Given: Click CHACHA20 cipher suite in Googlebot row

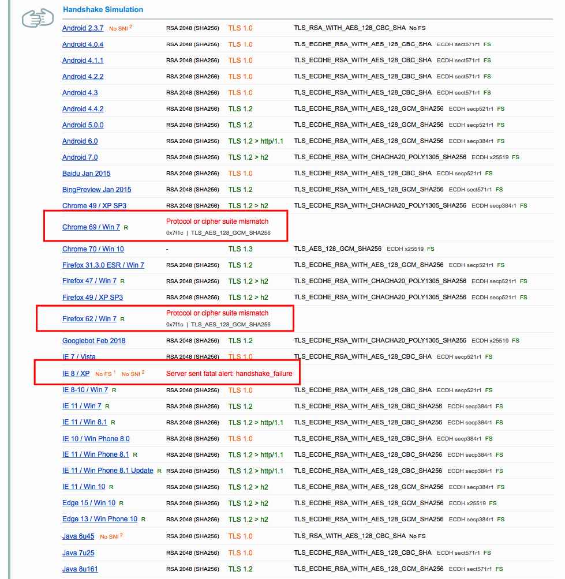Looking at the screenshot, I should 380,340.
